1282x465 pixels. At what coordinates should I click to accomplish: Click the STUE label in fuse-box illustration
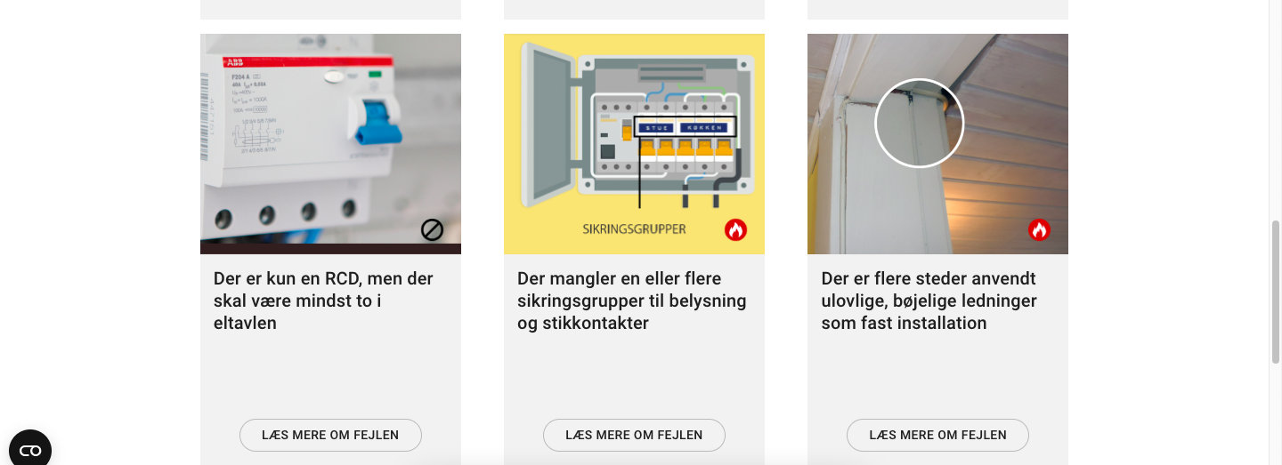654,128
